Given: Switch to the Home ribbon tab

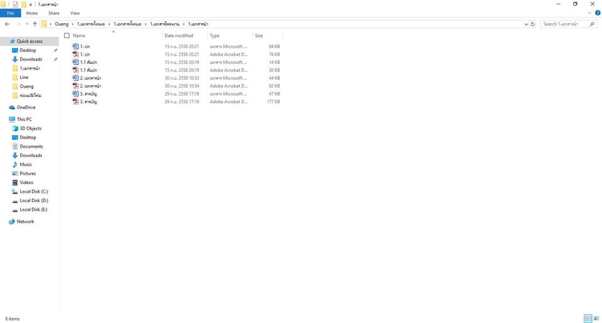Looking at the screenshot, I should coord(32,13).
